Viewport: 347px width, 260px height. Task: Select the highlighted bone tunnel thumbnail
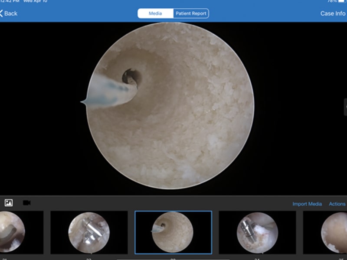[x=173, y=232]
